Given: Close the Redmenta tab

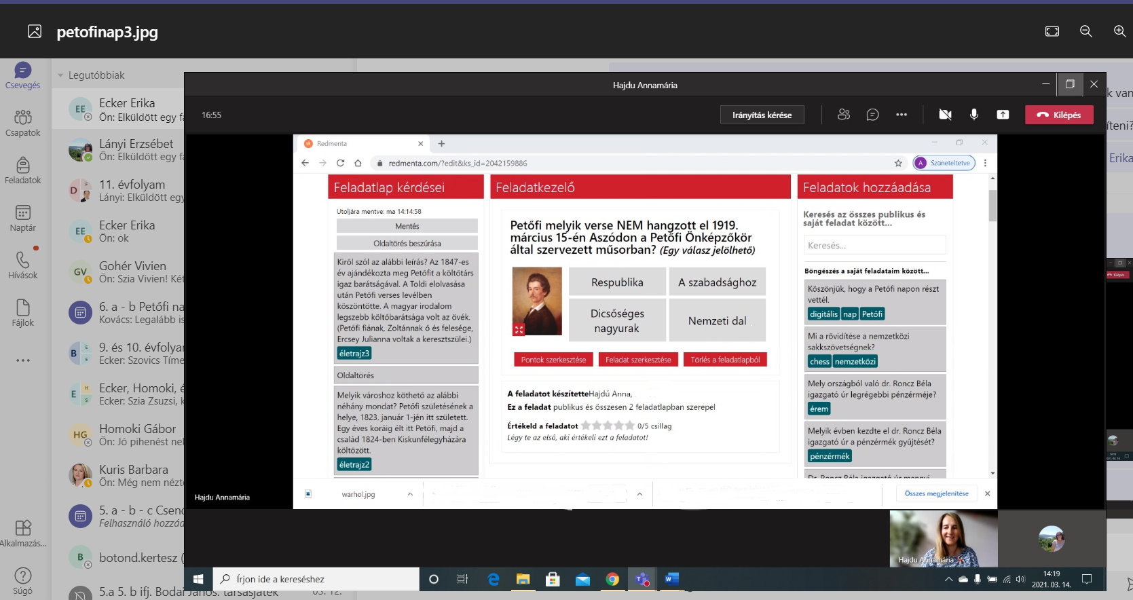Looking at the screenshot, I should point(420,143).
